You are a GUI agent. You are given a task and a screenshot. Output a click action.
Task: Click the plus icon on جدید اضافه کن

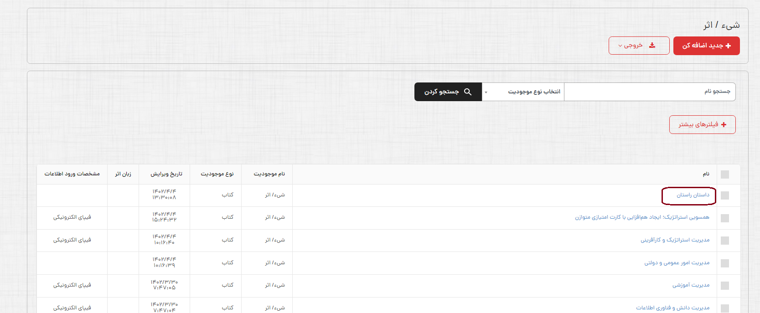coord(728,46)
